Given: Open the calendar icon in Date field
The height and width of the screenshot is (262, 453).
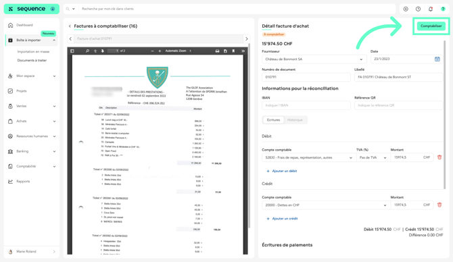Looking at the screenshot, I should [x=437, y=59].
